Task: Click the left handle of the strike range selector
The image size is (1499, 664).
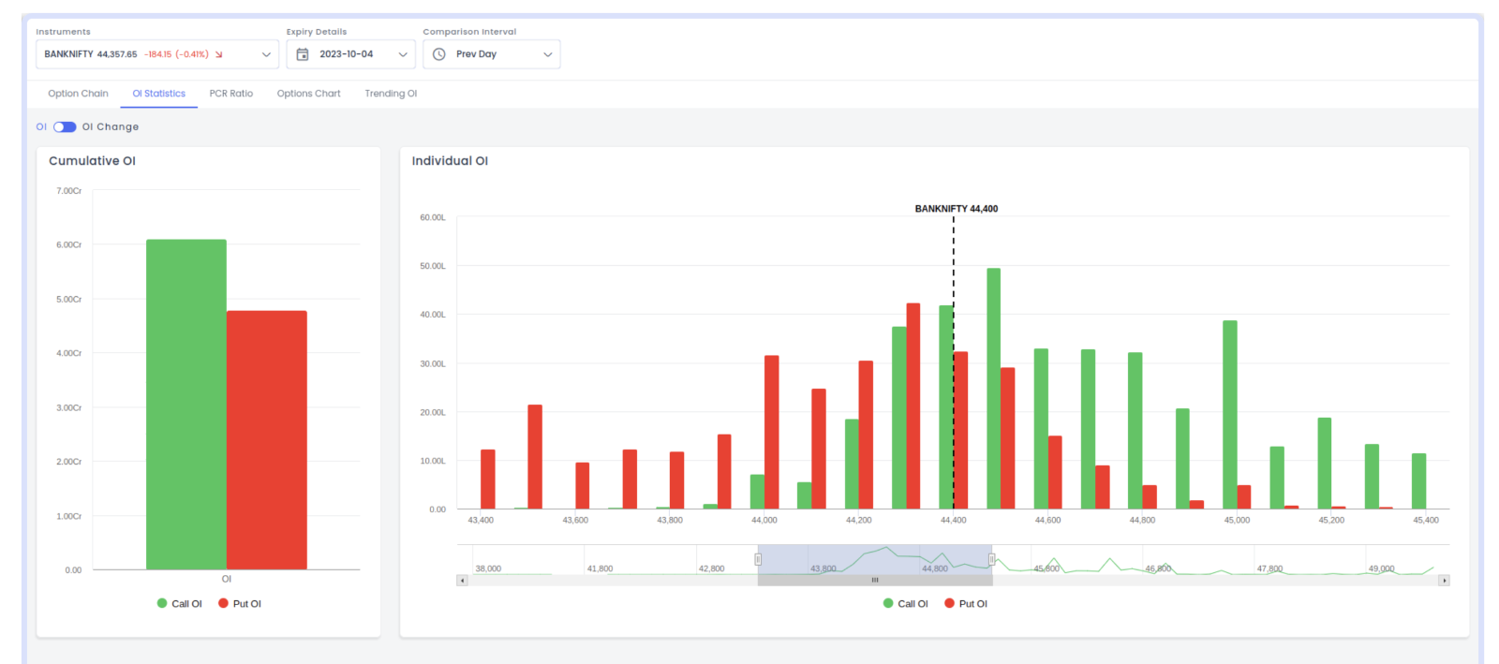Action: click(758, 559)
